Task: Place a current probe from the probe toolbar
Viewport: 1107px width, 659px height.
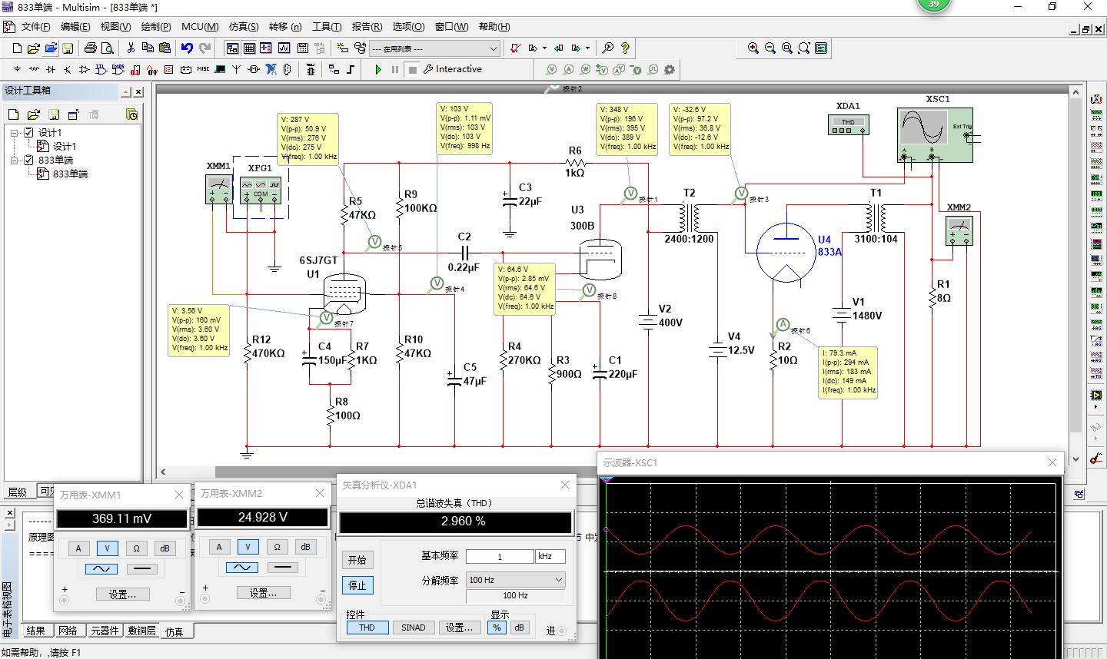Action: coord(568,69)
